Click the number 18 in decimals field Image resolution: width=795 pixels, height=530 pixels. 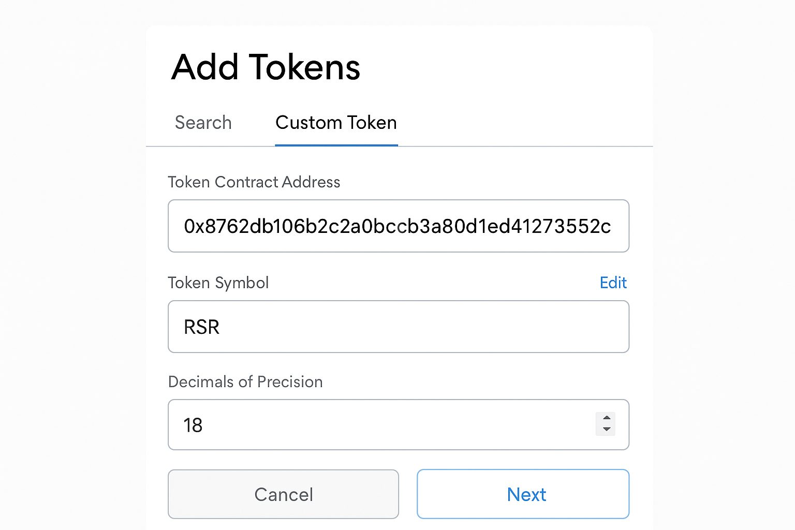(x=193, y=425)
